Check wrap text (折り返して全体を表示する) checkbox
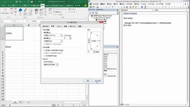The image size is (190, 107). (x=45, y=50)
